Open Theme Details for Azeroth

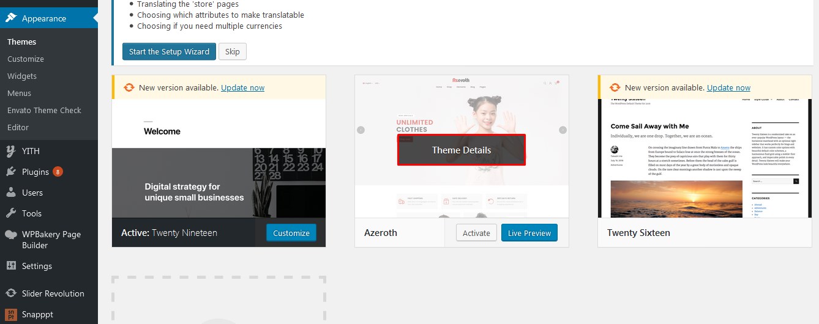462,150
